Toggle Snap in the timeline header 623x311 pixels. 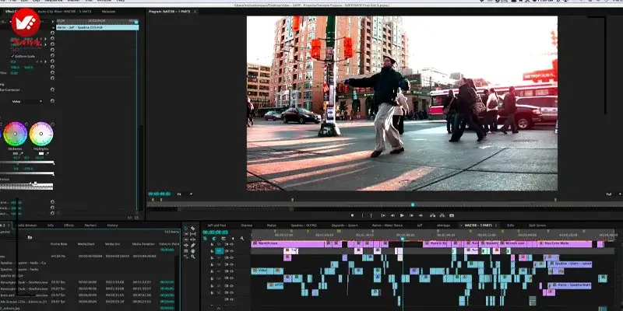213,239
